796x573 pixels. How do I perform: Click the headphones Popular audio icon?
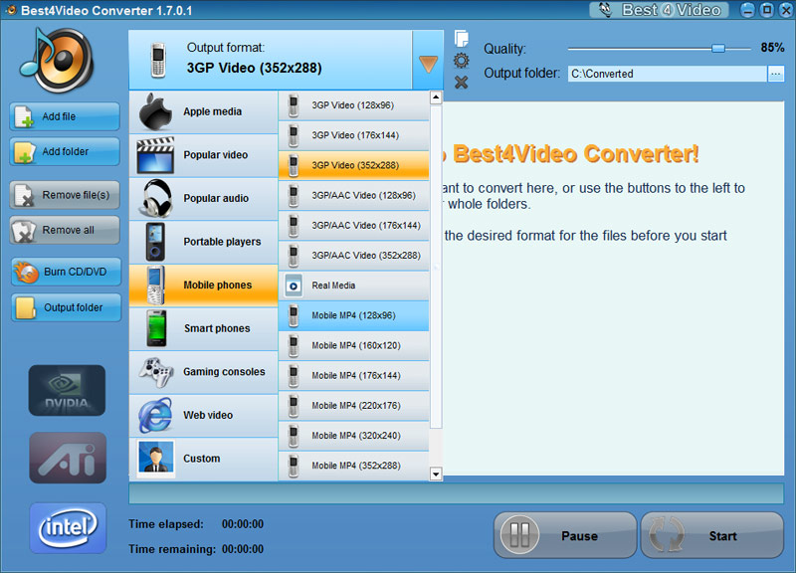pos(156,198)
